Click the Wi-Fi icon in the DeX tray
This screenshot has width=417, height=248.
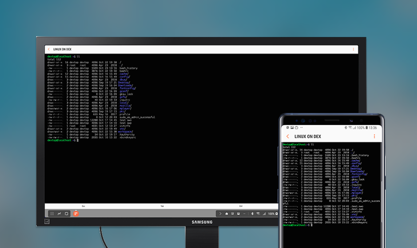(x=258, y=213)
